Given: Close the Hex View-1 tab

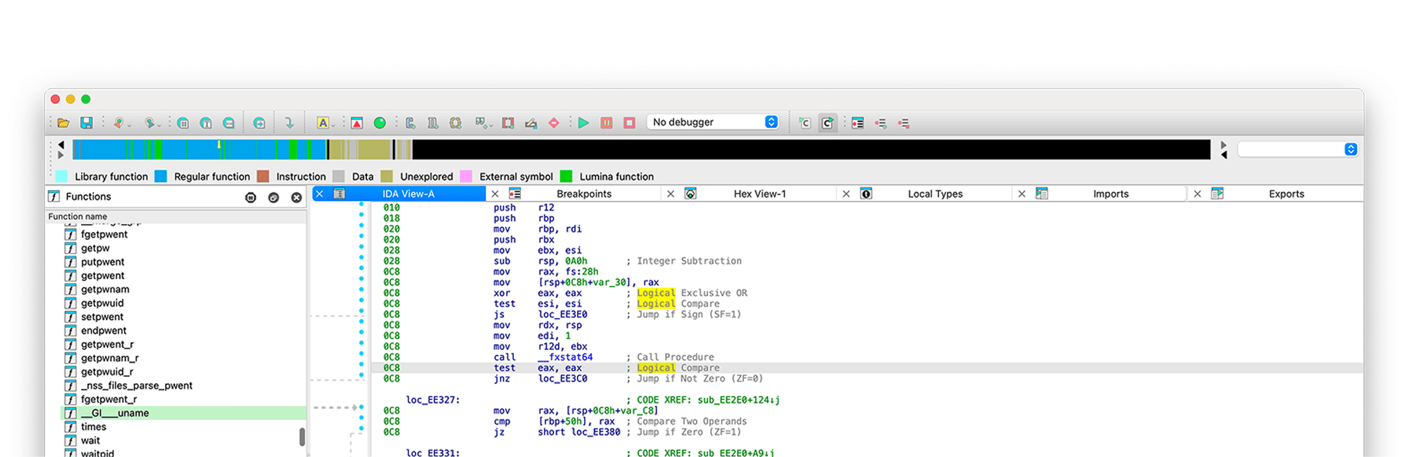Looking at the screenshot, I should click(x=671, y=194).
